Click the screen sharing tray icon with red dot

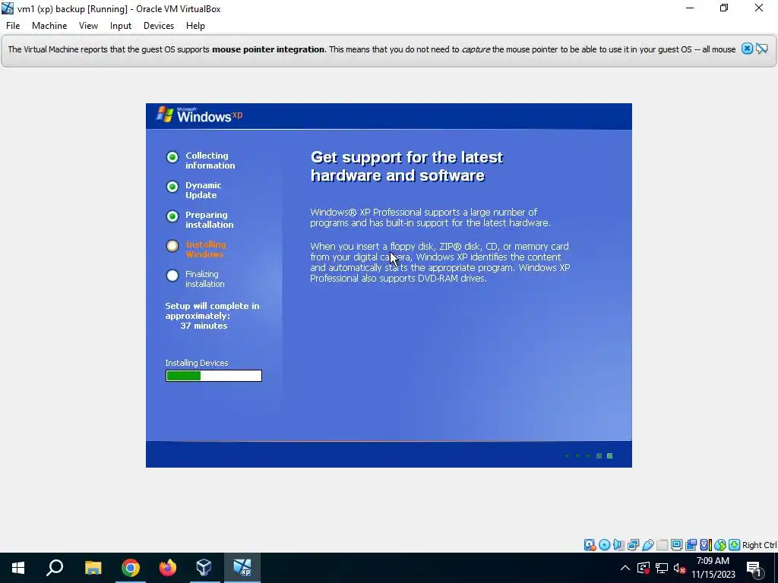point(644,568)
